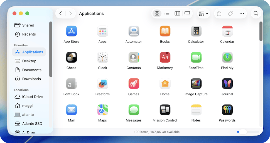
Task: Open the Freeform app icon
Action: click(x=102, y=84)
